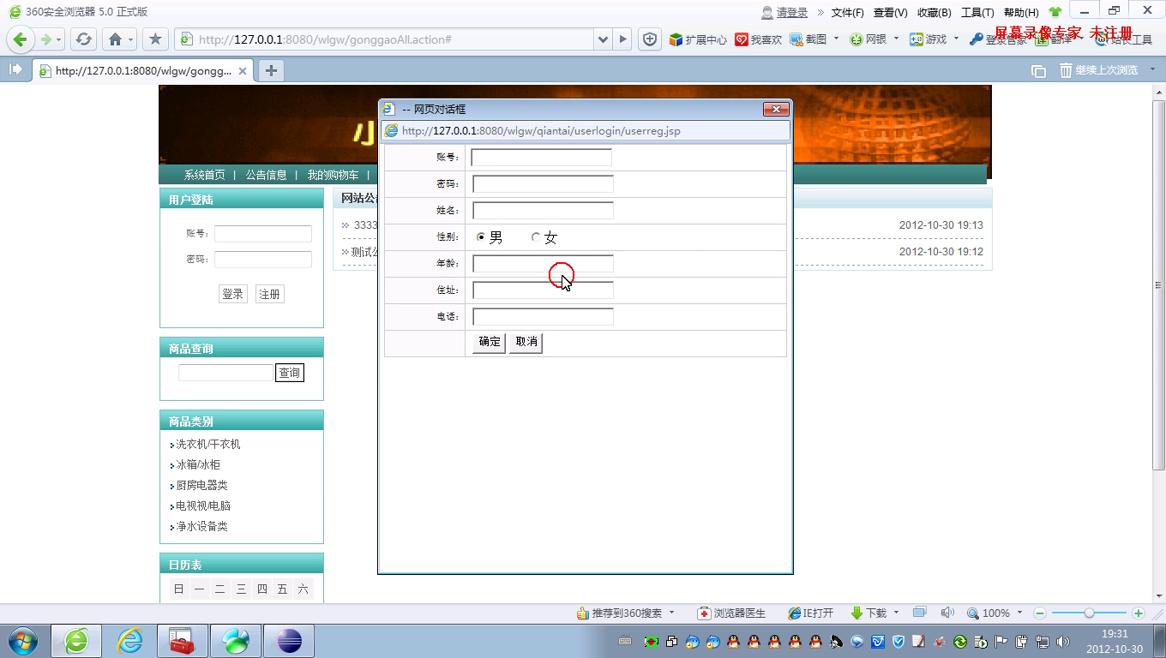The height and width of the screenshot is (658, 1166).
Task: Select 男 gender radio button
Action: (x=480, y=237)
